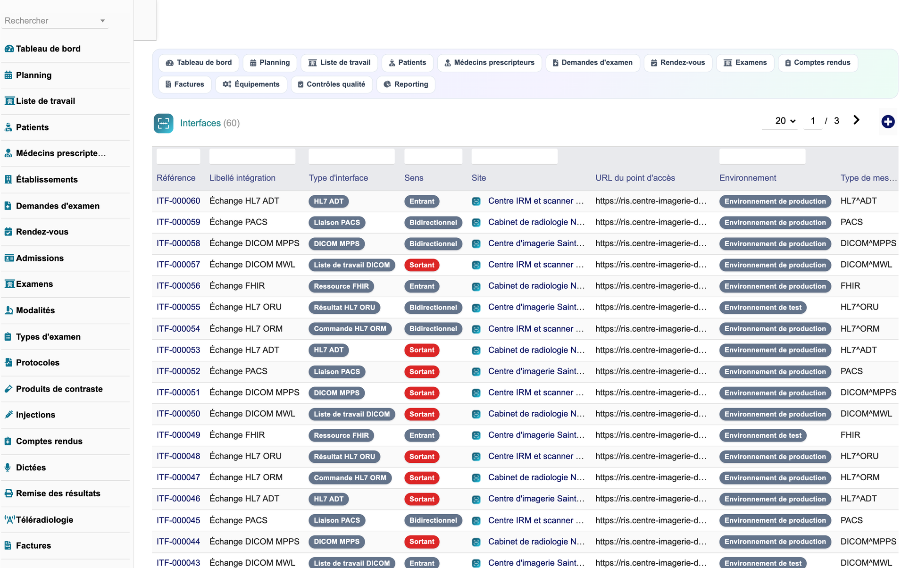Click the Téléradiologie sidebar icon

[9, 520]
